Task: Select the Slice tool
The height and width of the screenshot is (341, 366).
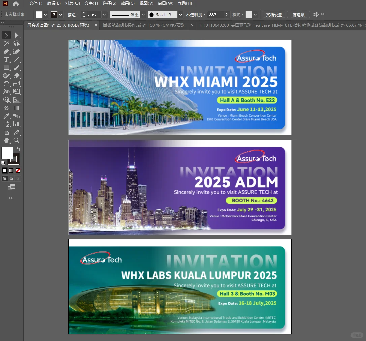Action: 16,132
